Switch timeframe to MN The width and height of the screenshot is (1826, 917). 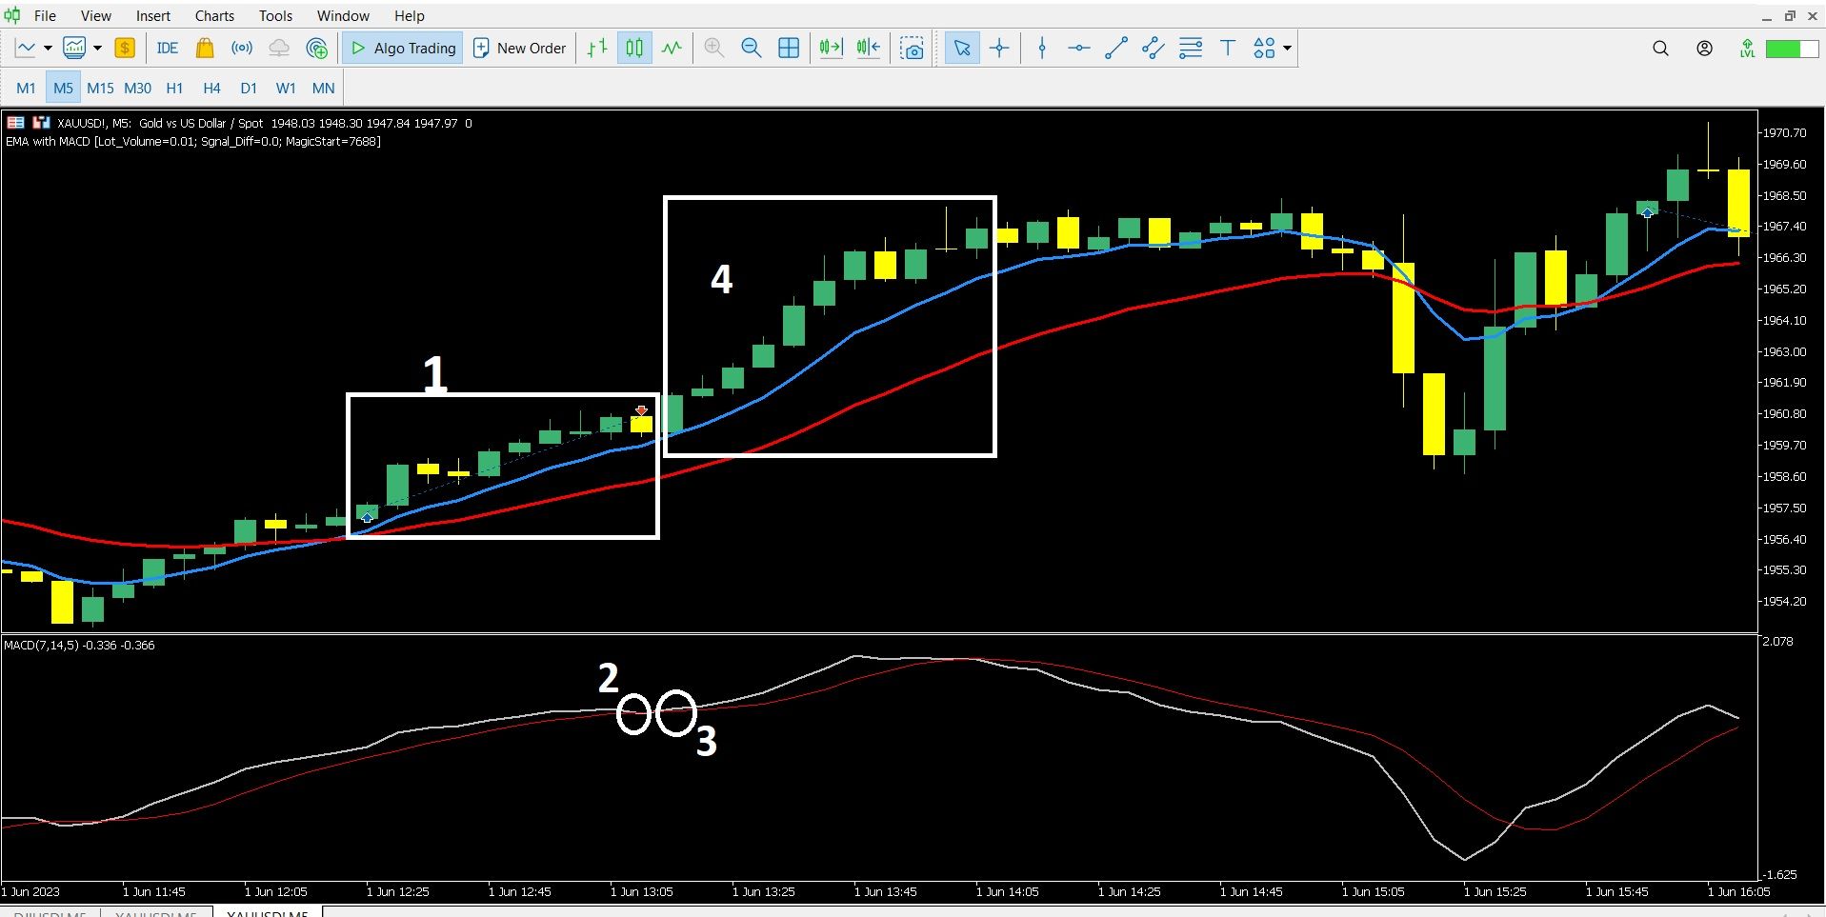tap(324, 88)
